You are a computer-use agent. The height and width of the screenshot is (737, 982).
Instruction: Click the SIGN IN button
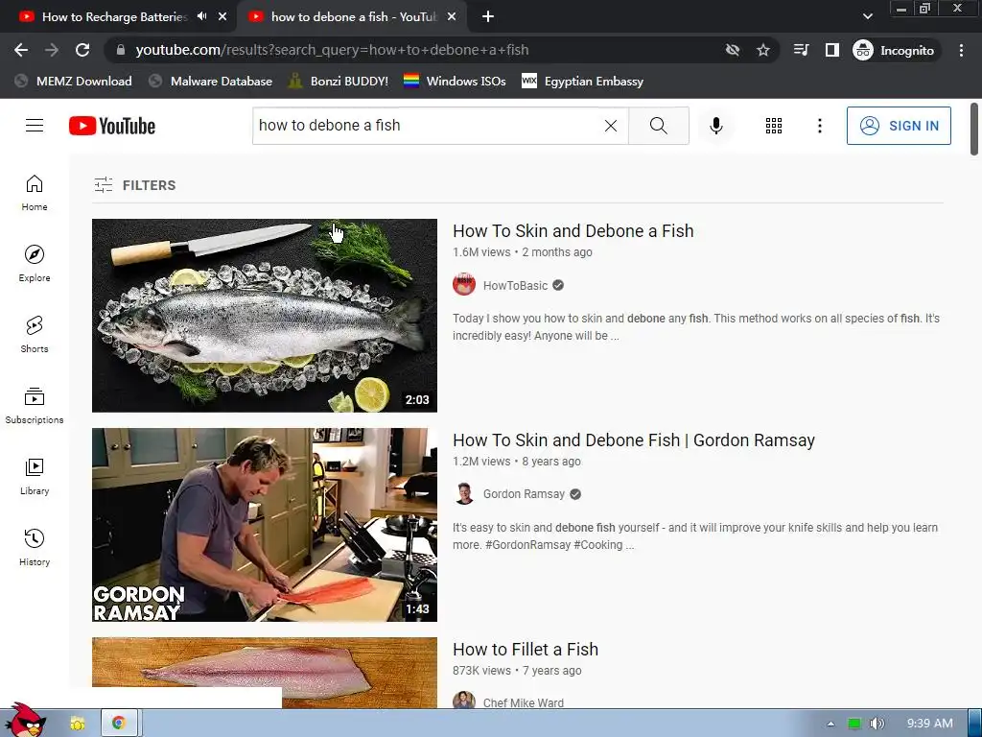point(899,126)
